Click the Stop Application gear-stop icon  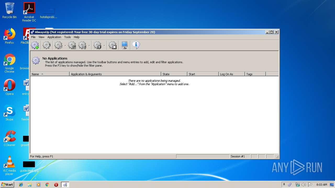click(x=72, y=45)
